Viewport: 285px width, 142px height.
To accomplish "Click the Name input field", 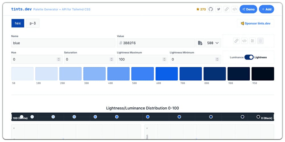I will tap(63, 43).
